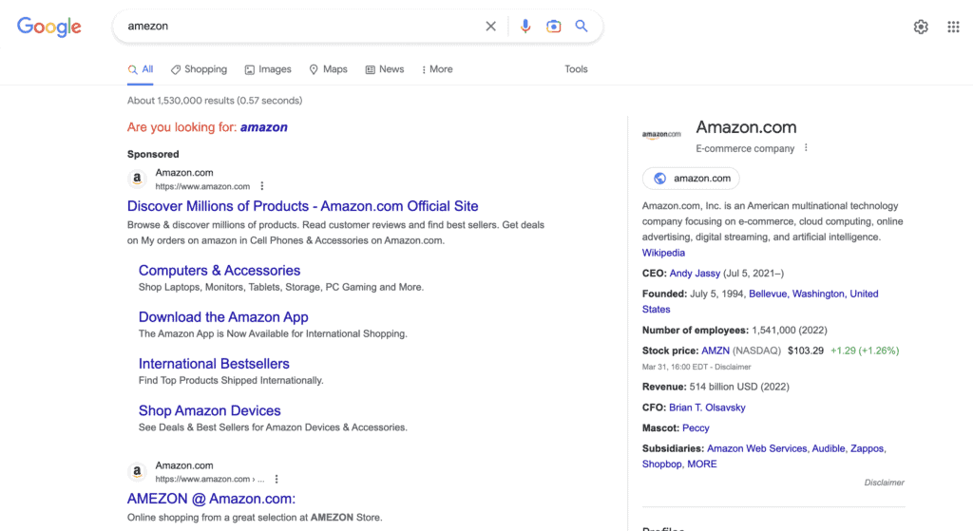The width and height of the screenshot is (973, 531).
Task: Click the Amazon.com knowledge panel title
Action: (746, 127)
